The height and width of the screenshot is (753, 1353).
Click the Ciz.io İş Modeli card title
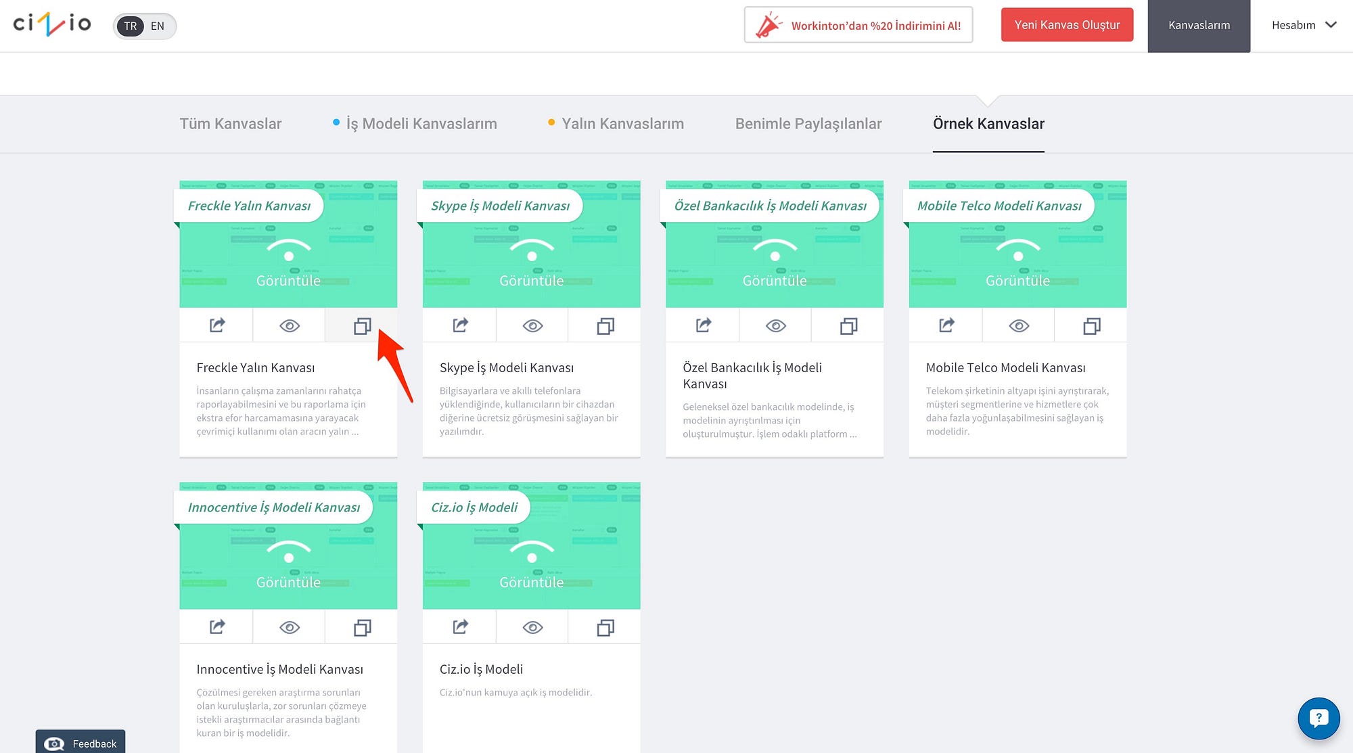481,669
